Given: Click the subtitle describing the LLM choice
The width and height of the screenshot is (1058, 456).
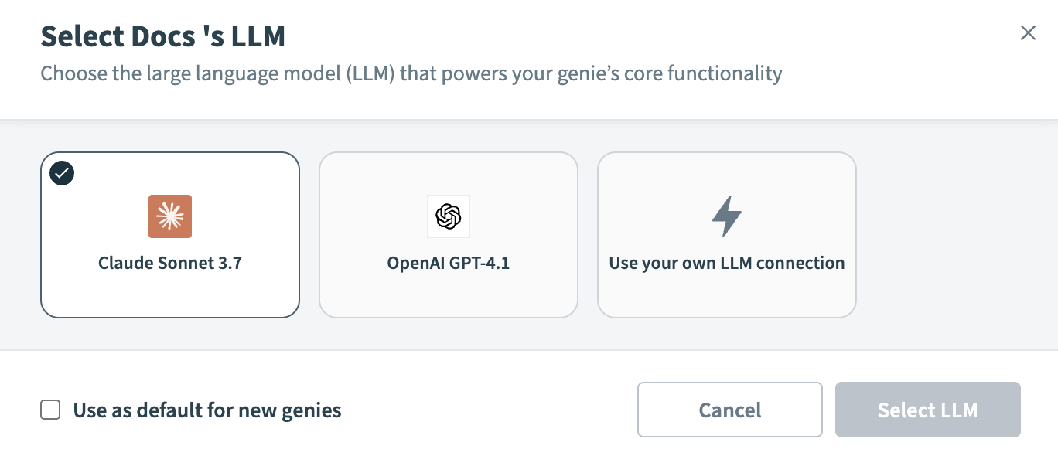Looking at the screenshot, I should [x=411, y=74].
